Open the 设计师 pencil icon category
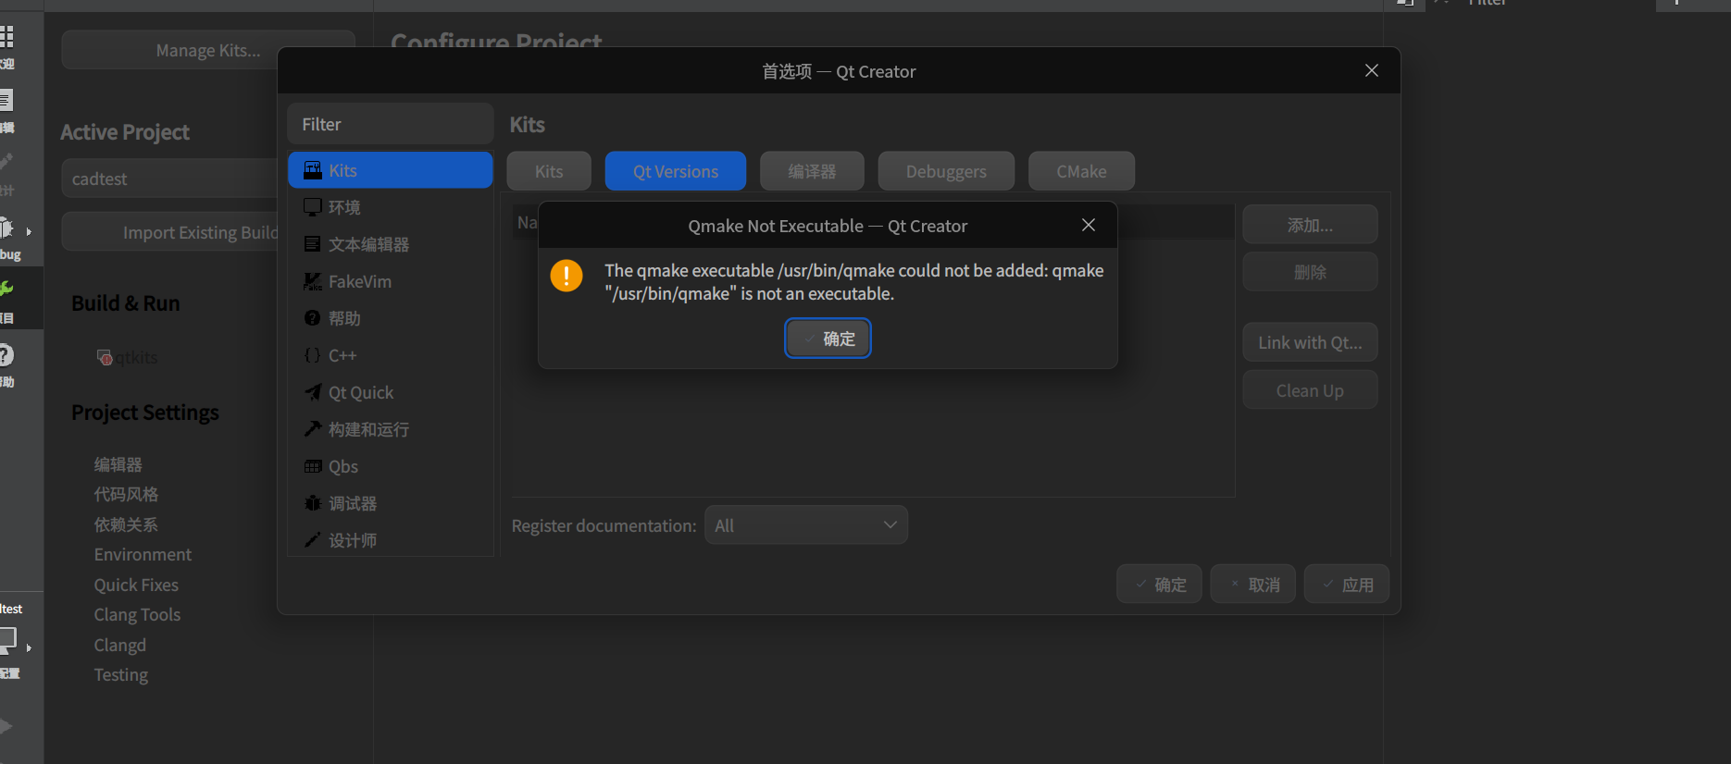1731x764 pixels. tap(313, 540)
